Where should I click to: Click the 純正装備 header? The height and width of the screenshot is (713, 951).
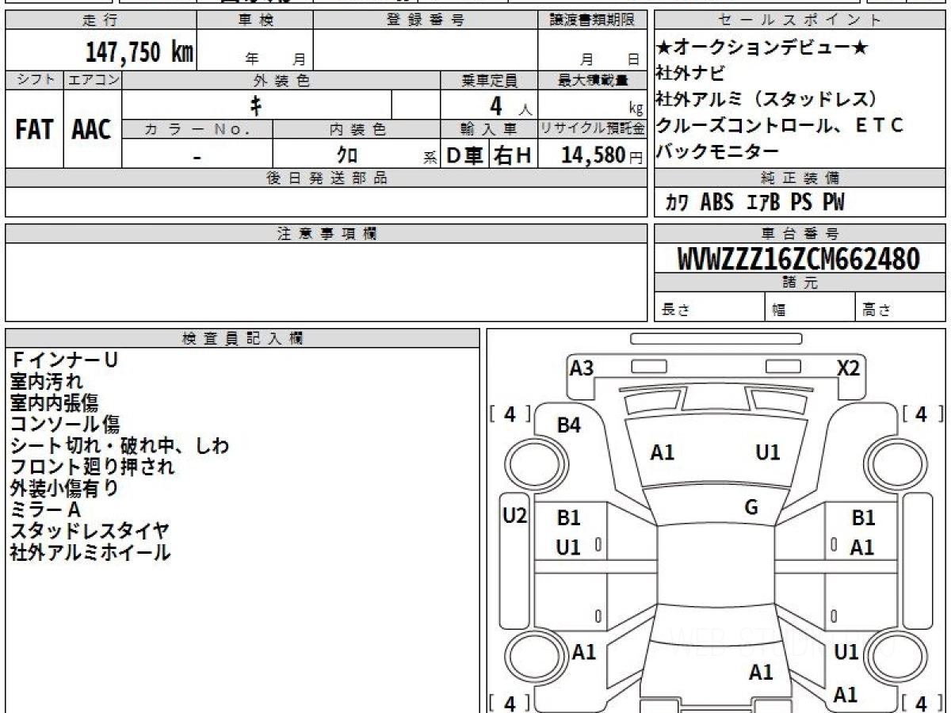tap(800, 178)
